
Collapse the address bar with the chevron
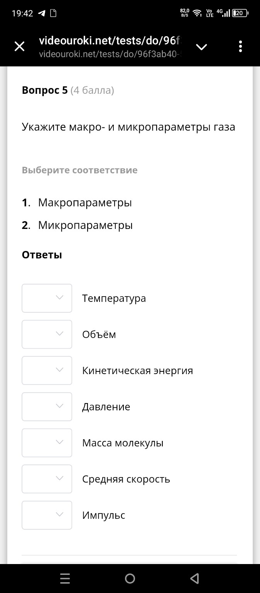point(201,46)
